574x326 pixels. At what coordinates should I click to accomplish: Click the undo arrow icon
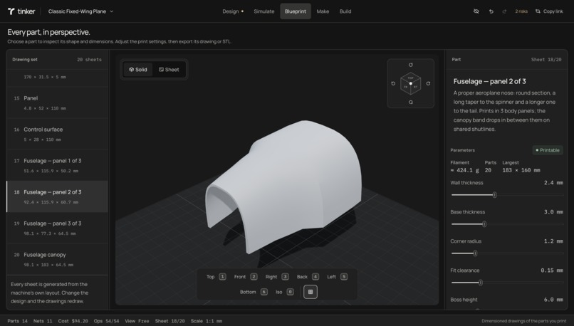click(491, 11)
